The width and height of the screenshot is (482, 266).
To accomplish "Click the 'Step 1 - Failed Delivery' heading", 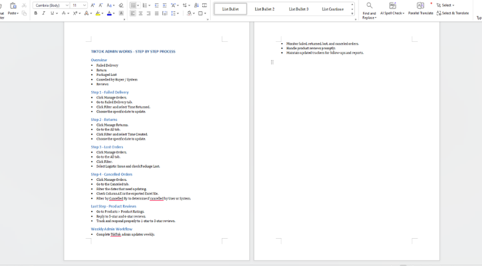I will tap(110, 92).
